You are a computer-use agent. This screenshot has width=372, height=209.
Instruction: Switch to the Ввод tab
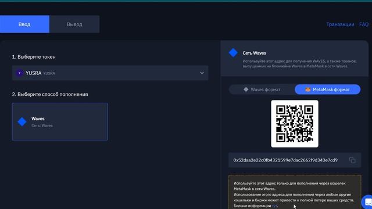[x=24, y=24]
